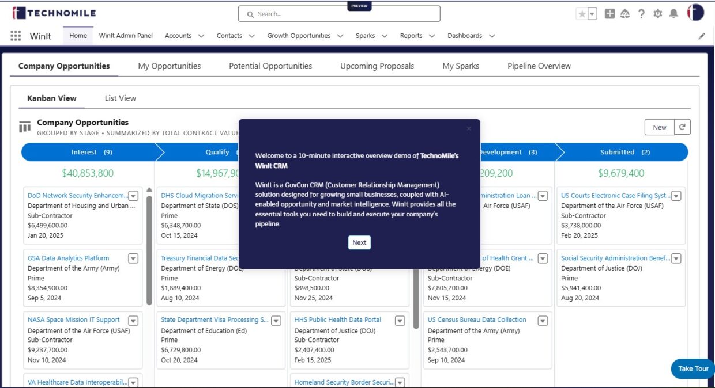Open US Census Bureau Data Collection link

tap(477, 320)
